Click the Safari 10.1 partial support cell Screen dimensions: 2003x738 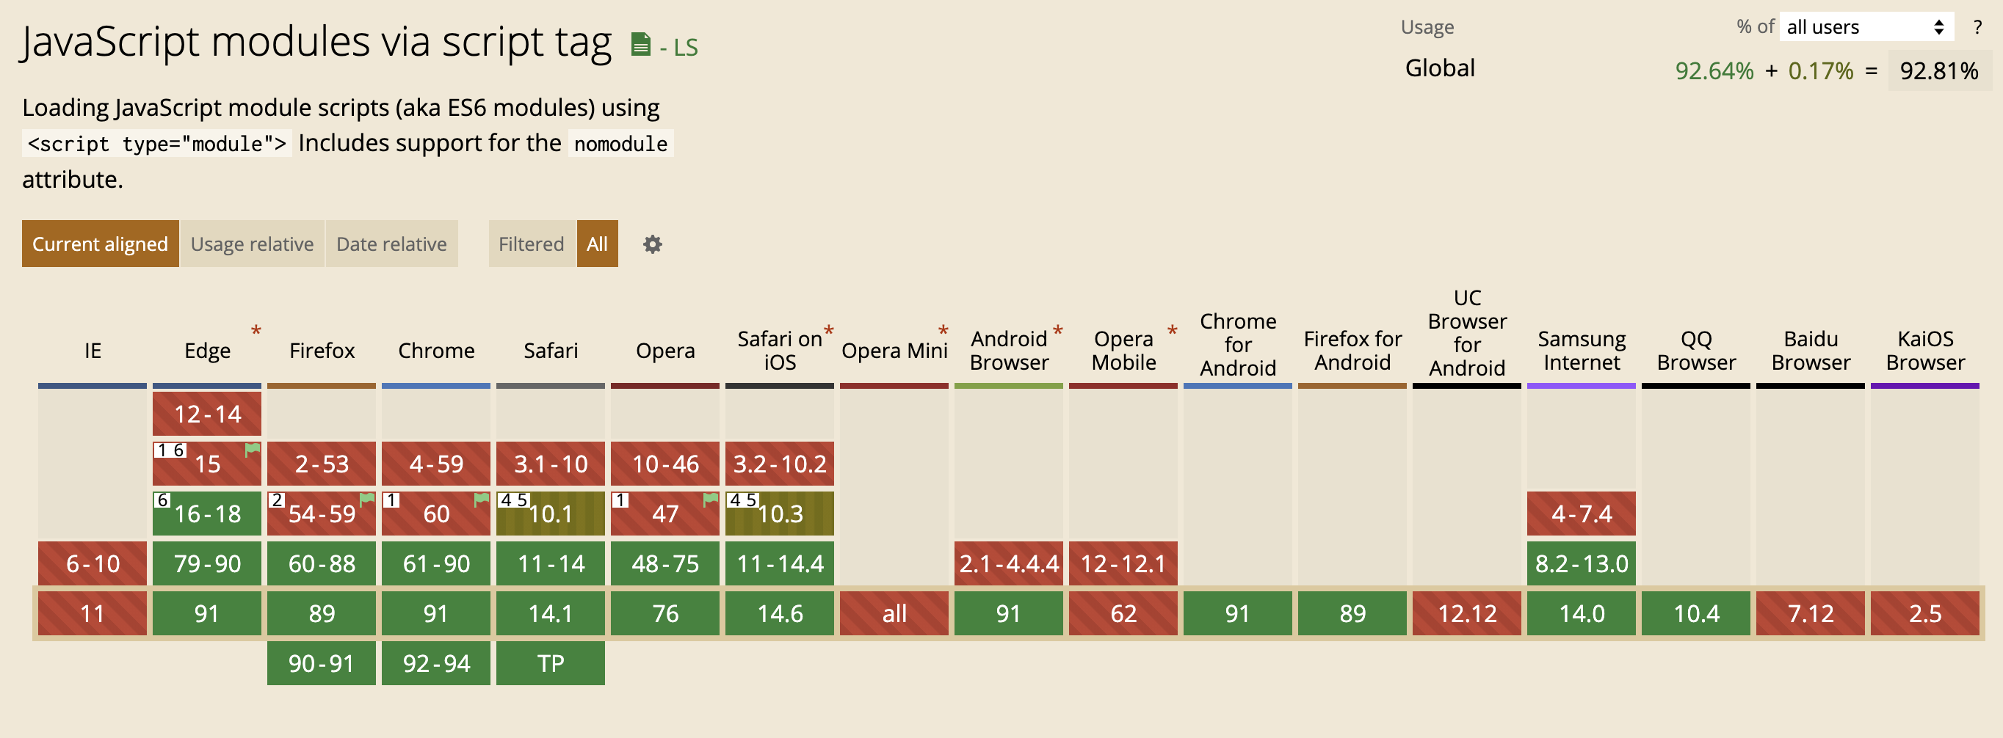(x=551, y=514)
